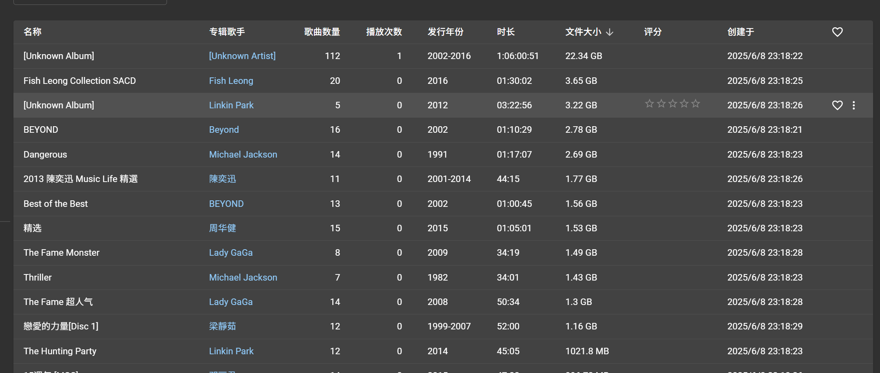Click the 22.34 GB file size cell
This screenshot has height=373, width=880.
pyautogui.click(x=584, y=56)
